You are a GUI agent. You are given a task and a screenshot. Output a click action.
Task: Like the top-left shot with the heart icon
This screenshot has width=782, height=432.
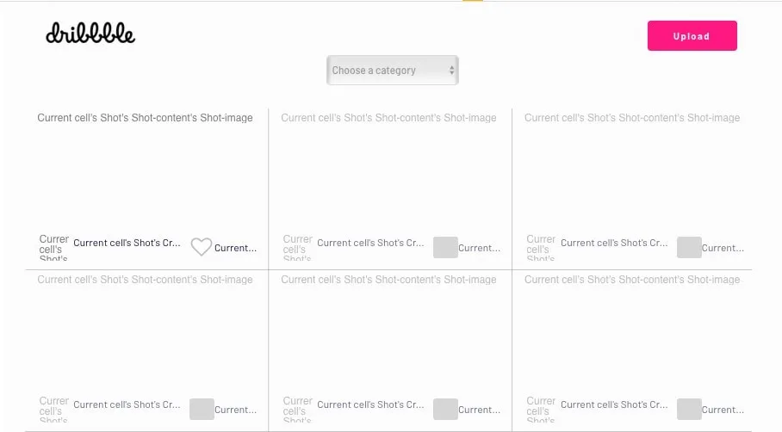tap(201, 247)
